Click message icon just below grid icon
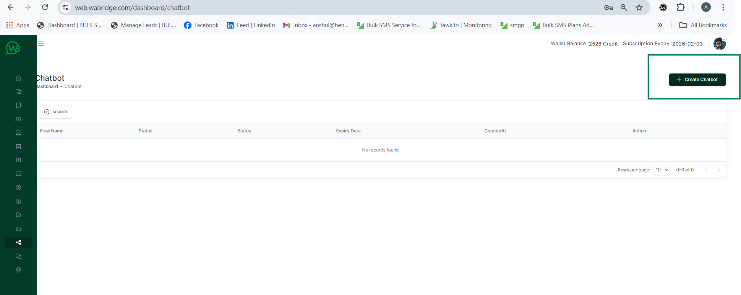 tap(18, 174)
